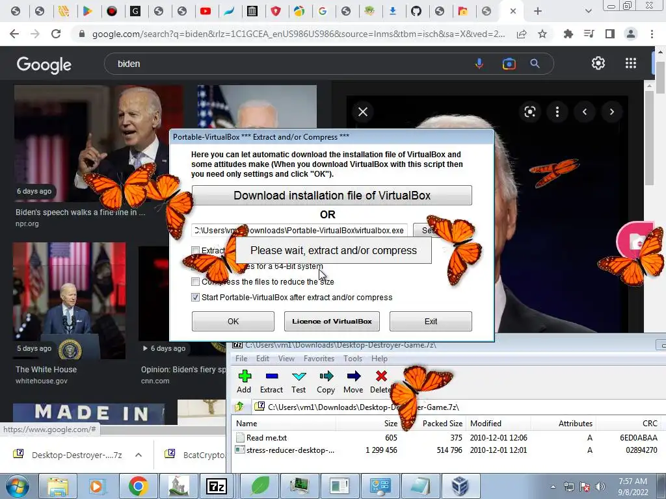Open Chrome extensions puzzle icon
The width and height of the screenshot is (666, 499).
[568, 34]
